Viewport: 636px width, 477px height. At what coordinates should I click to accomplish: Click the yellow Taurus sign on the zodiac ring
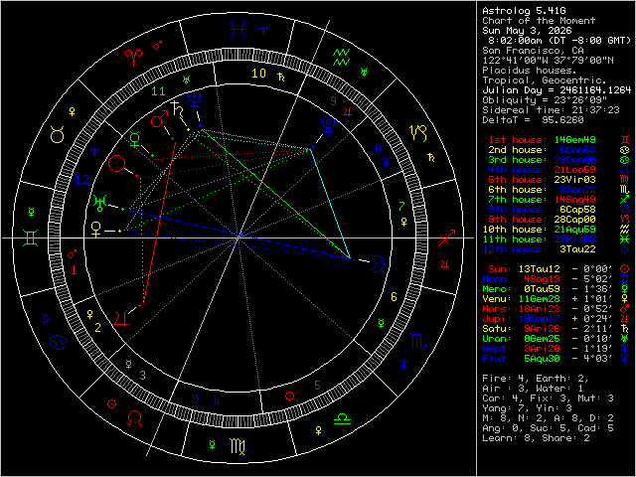[x=58, y=134]
